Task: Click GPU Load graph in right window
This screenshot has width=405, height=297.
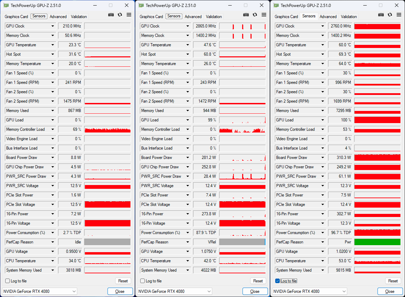Action: click(x=378, y=120)
